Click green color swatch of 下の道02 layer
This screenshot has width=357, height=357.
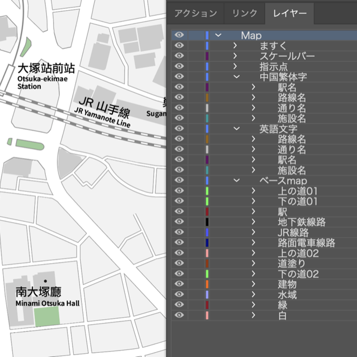point(207,274)
